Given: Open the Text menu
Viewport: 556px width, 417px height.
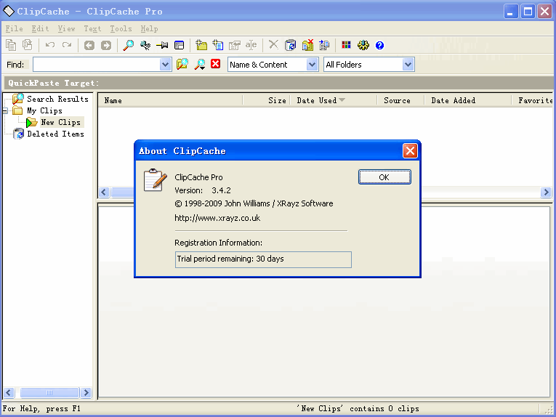Looking at the screenshot, I should [x=92, y=29].
